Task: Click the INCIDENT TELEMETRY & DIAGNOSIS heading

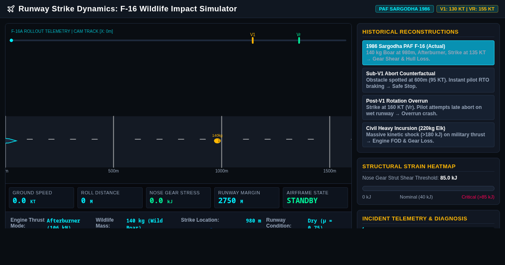Action: tap(415, 219)
